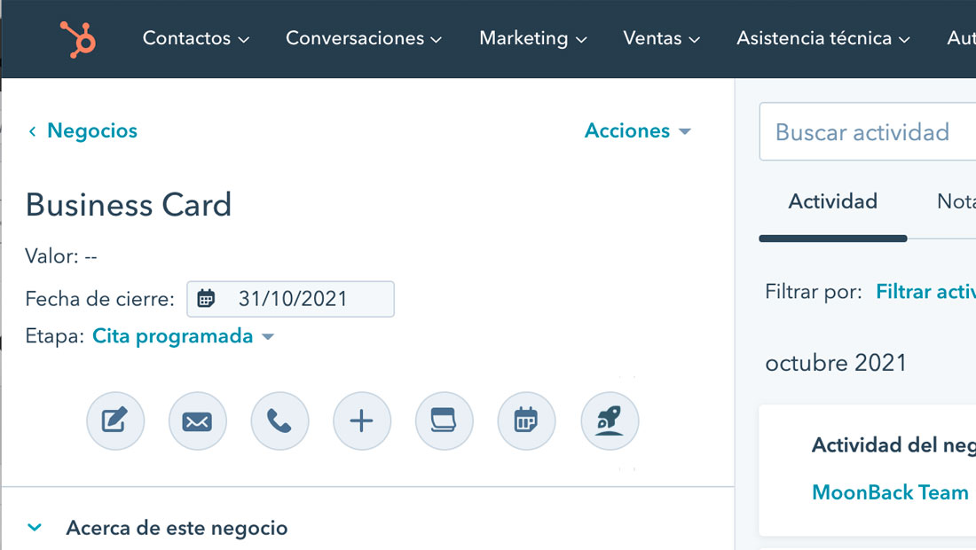Viewport: 976px width, 550px height.
Task: Open the MoonBack Team link
Action: [890, 492]
